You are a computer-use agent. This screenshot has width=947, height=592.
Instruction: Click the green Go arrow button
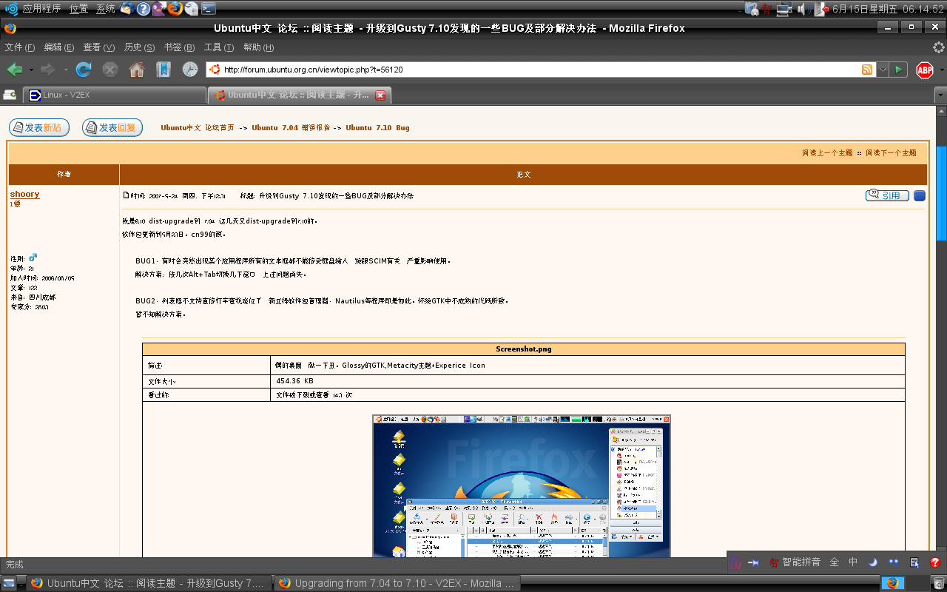899,70
